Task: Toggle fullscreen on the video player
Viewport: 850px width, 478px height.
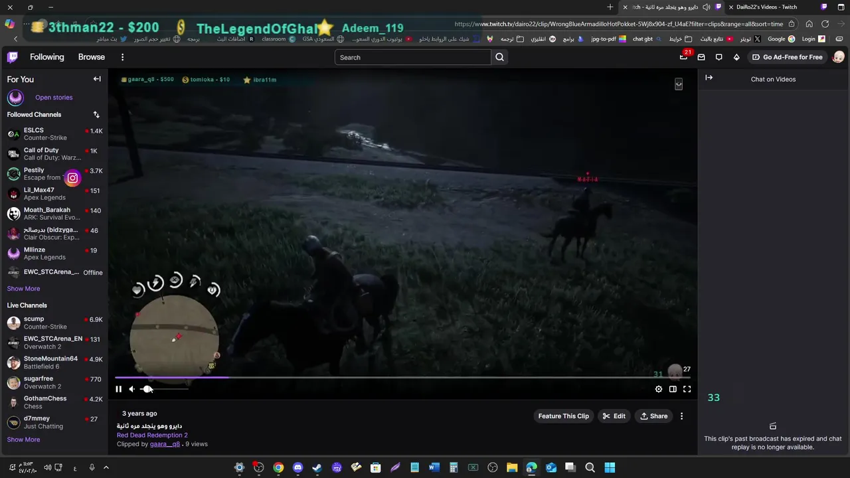Action: tap(687, 389)
